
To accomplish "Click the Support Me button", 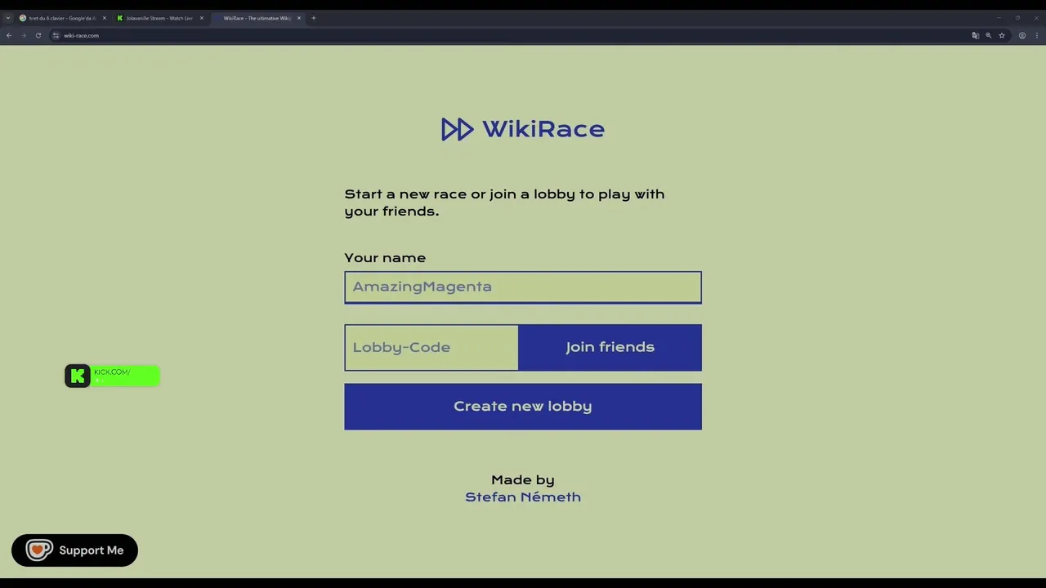I will tap(74, 550).
